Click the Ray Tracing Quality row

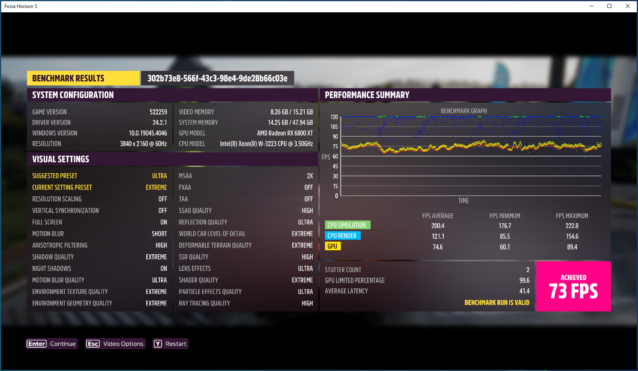tap(246, 303)
